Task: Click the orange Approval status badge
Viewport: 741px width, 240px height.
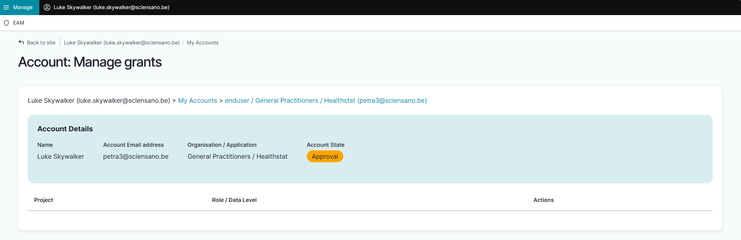Action: [325, 157]
